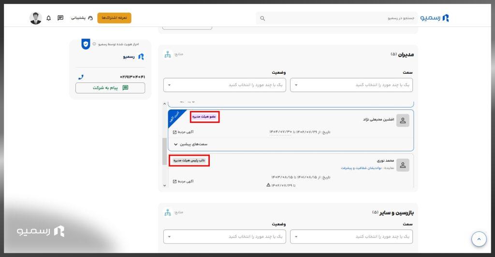Click the warning triangle icon beside ۱۴۰۲/۰۷/۲۹

(x=268, y=185)
